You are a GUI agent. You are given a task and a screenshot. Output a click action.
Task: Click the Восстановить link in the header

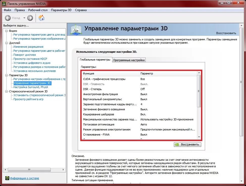pyautogui.click(x=226, y=33)
